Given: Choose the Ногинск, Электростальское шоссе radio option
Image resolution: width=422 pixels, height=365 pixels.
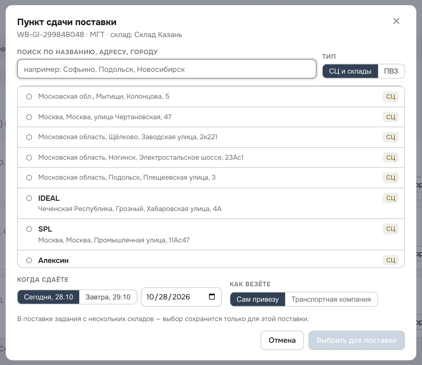Looking at the screenshot, I should 29,158.
